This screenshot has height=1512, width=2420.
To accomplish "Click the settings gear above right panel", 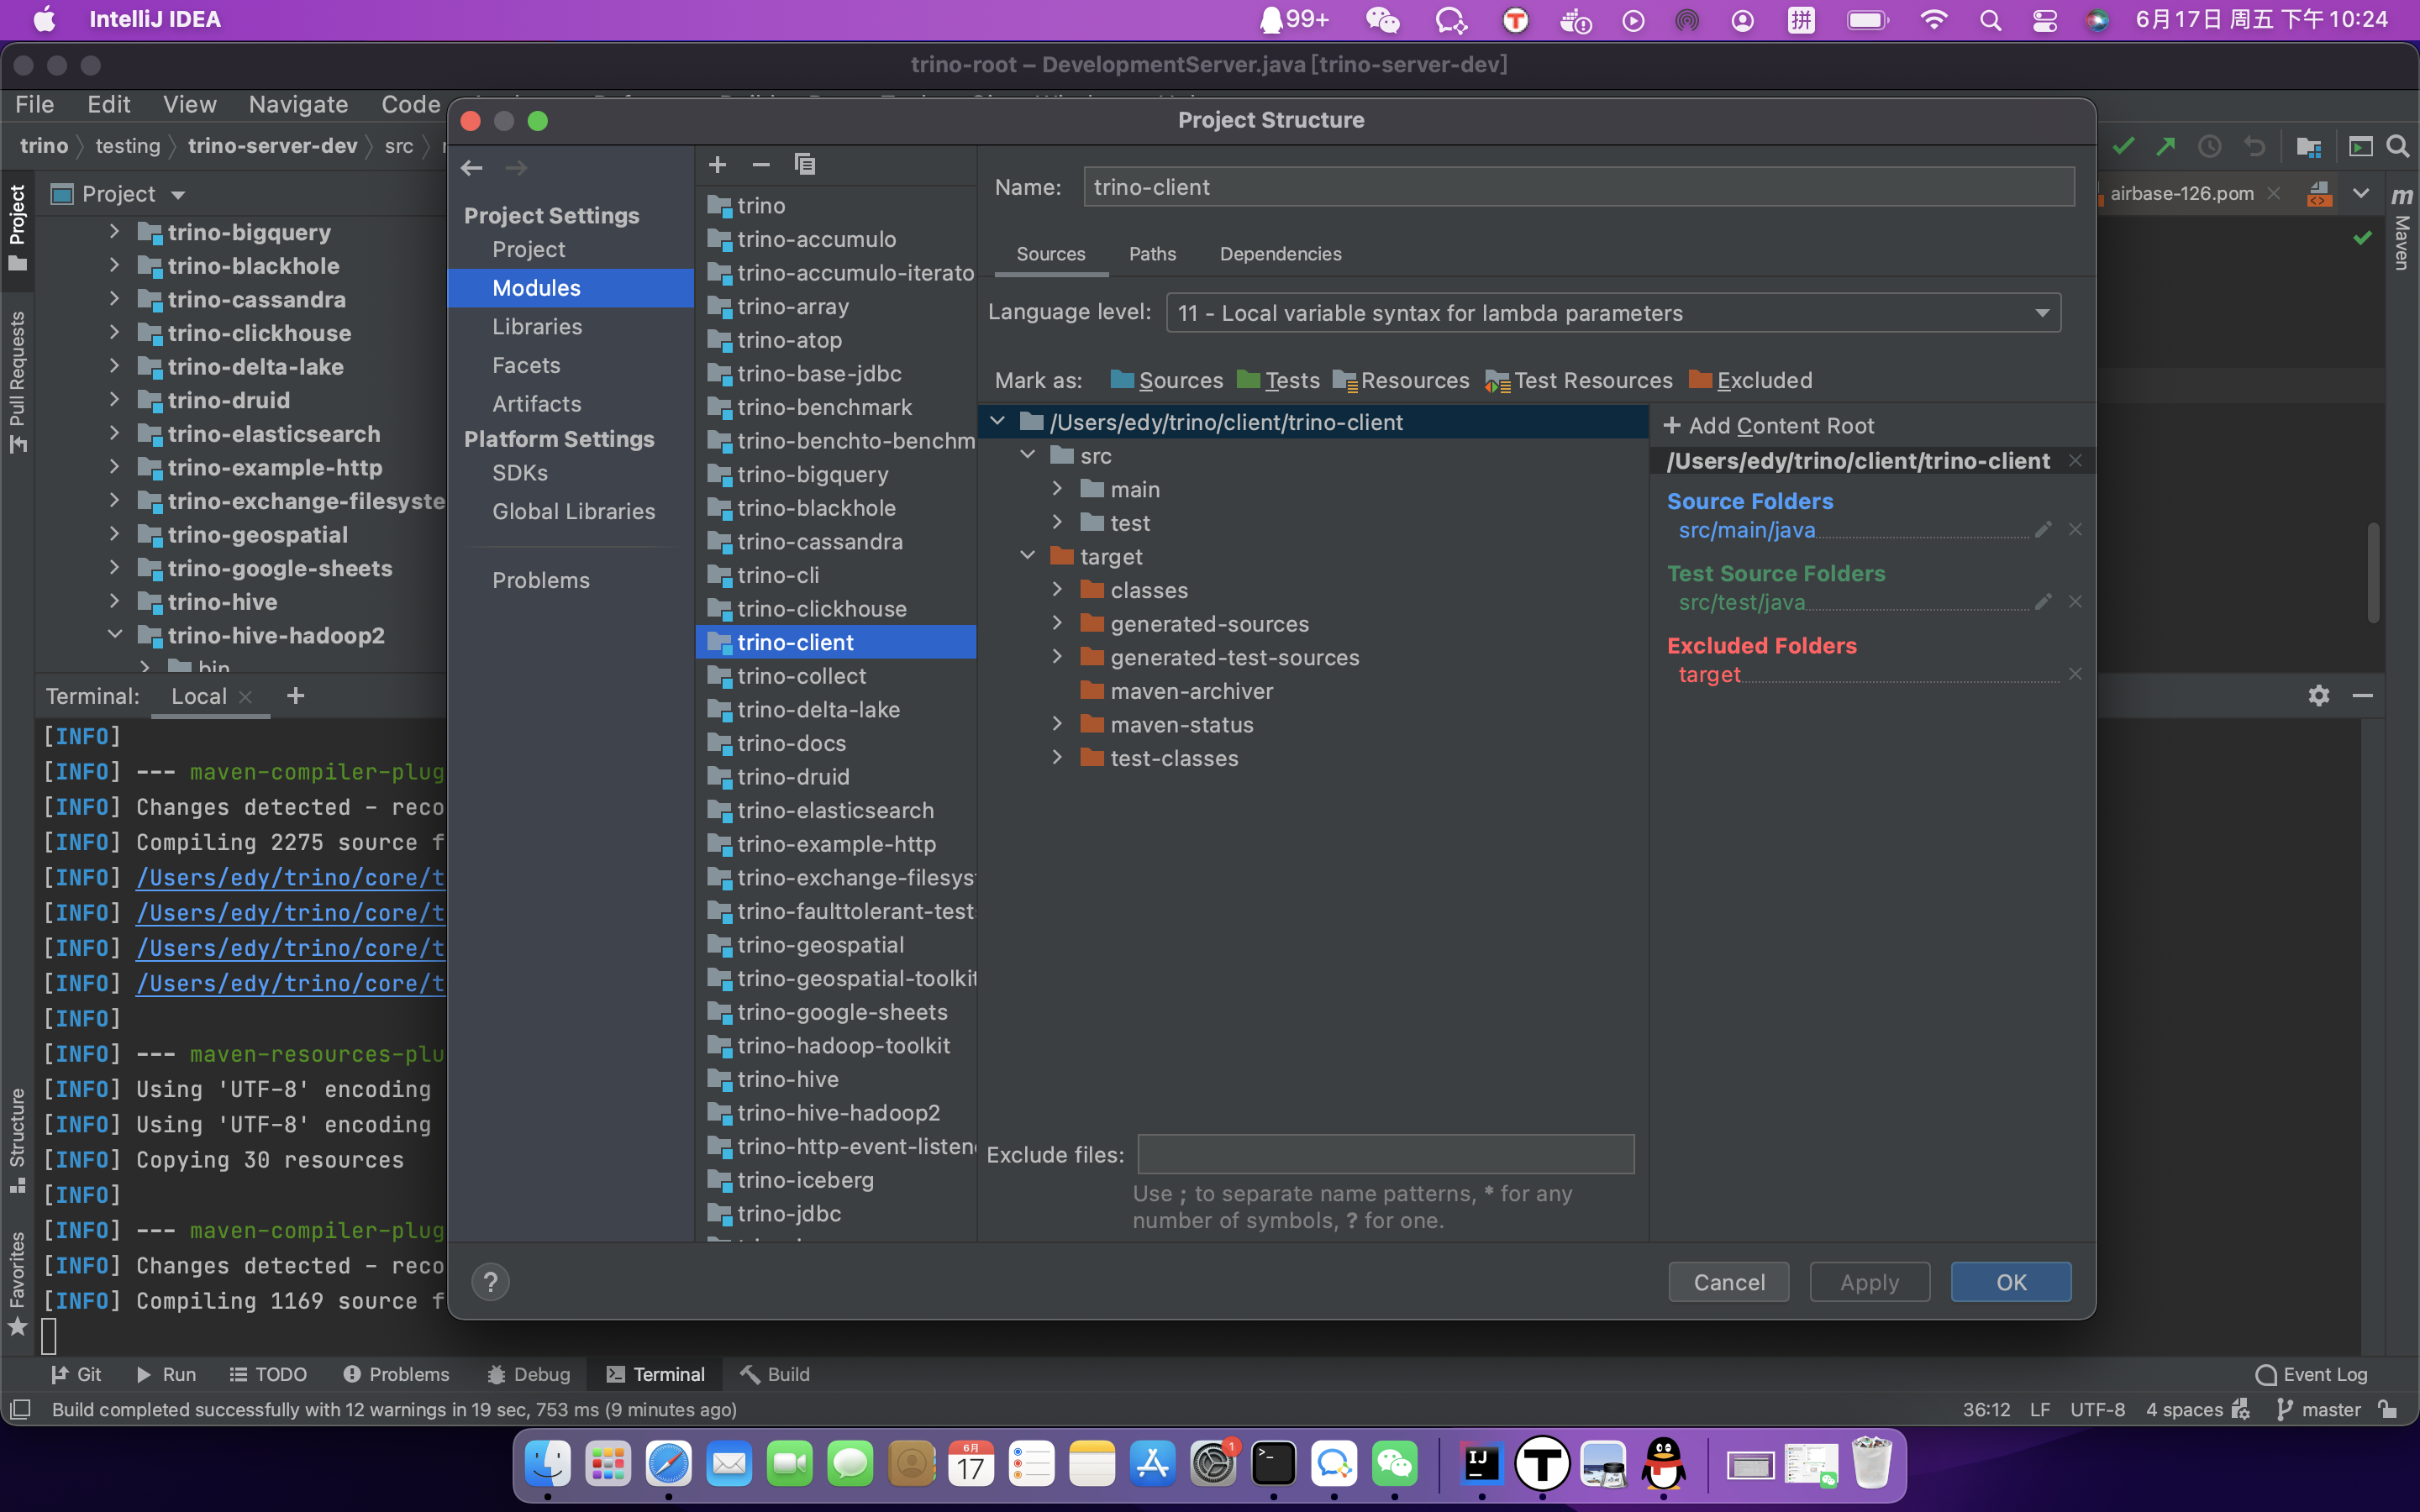I will coord(2318,695).
